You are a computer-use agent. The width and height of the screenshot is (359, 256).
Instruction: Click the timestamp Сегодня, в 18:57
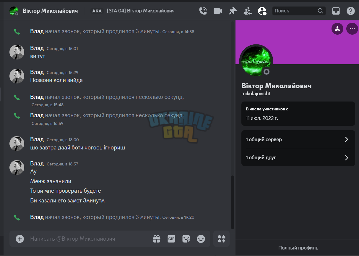coord(62,164)
